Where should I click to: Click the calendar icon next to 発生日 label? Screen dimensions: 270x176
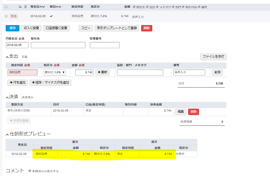(7, 38)
